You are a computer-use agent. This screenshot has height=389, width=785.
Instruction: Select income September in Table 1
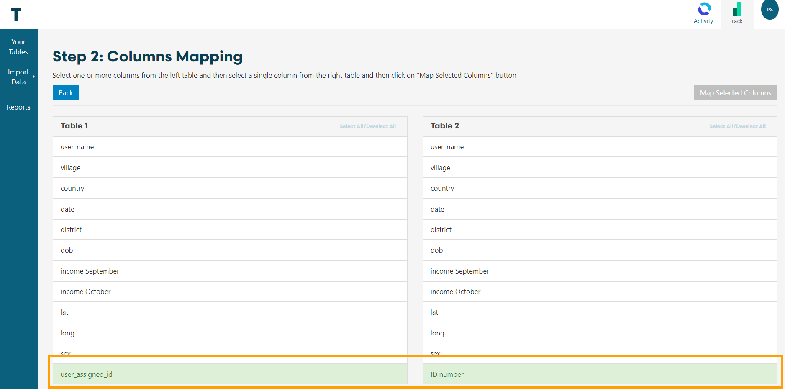[x=230, y=271]
